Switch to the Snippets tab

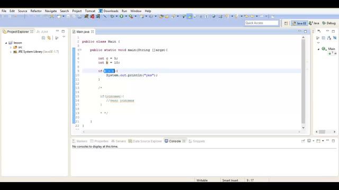[197, 141]
